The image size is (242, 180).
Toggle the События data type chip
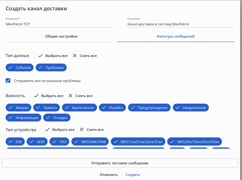coord(19,68)
